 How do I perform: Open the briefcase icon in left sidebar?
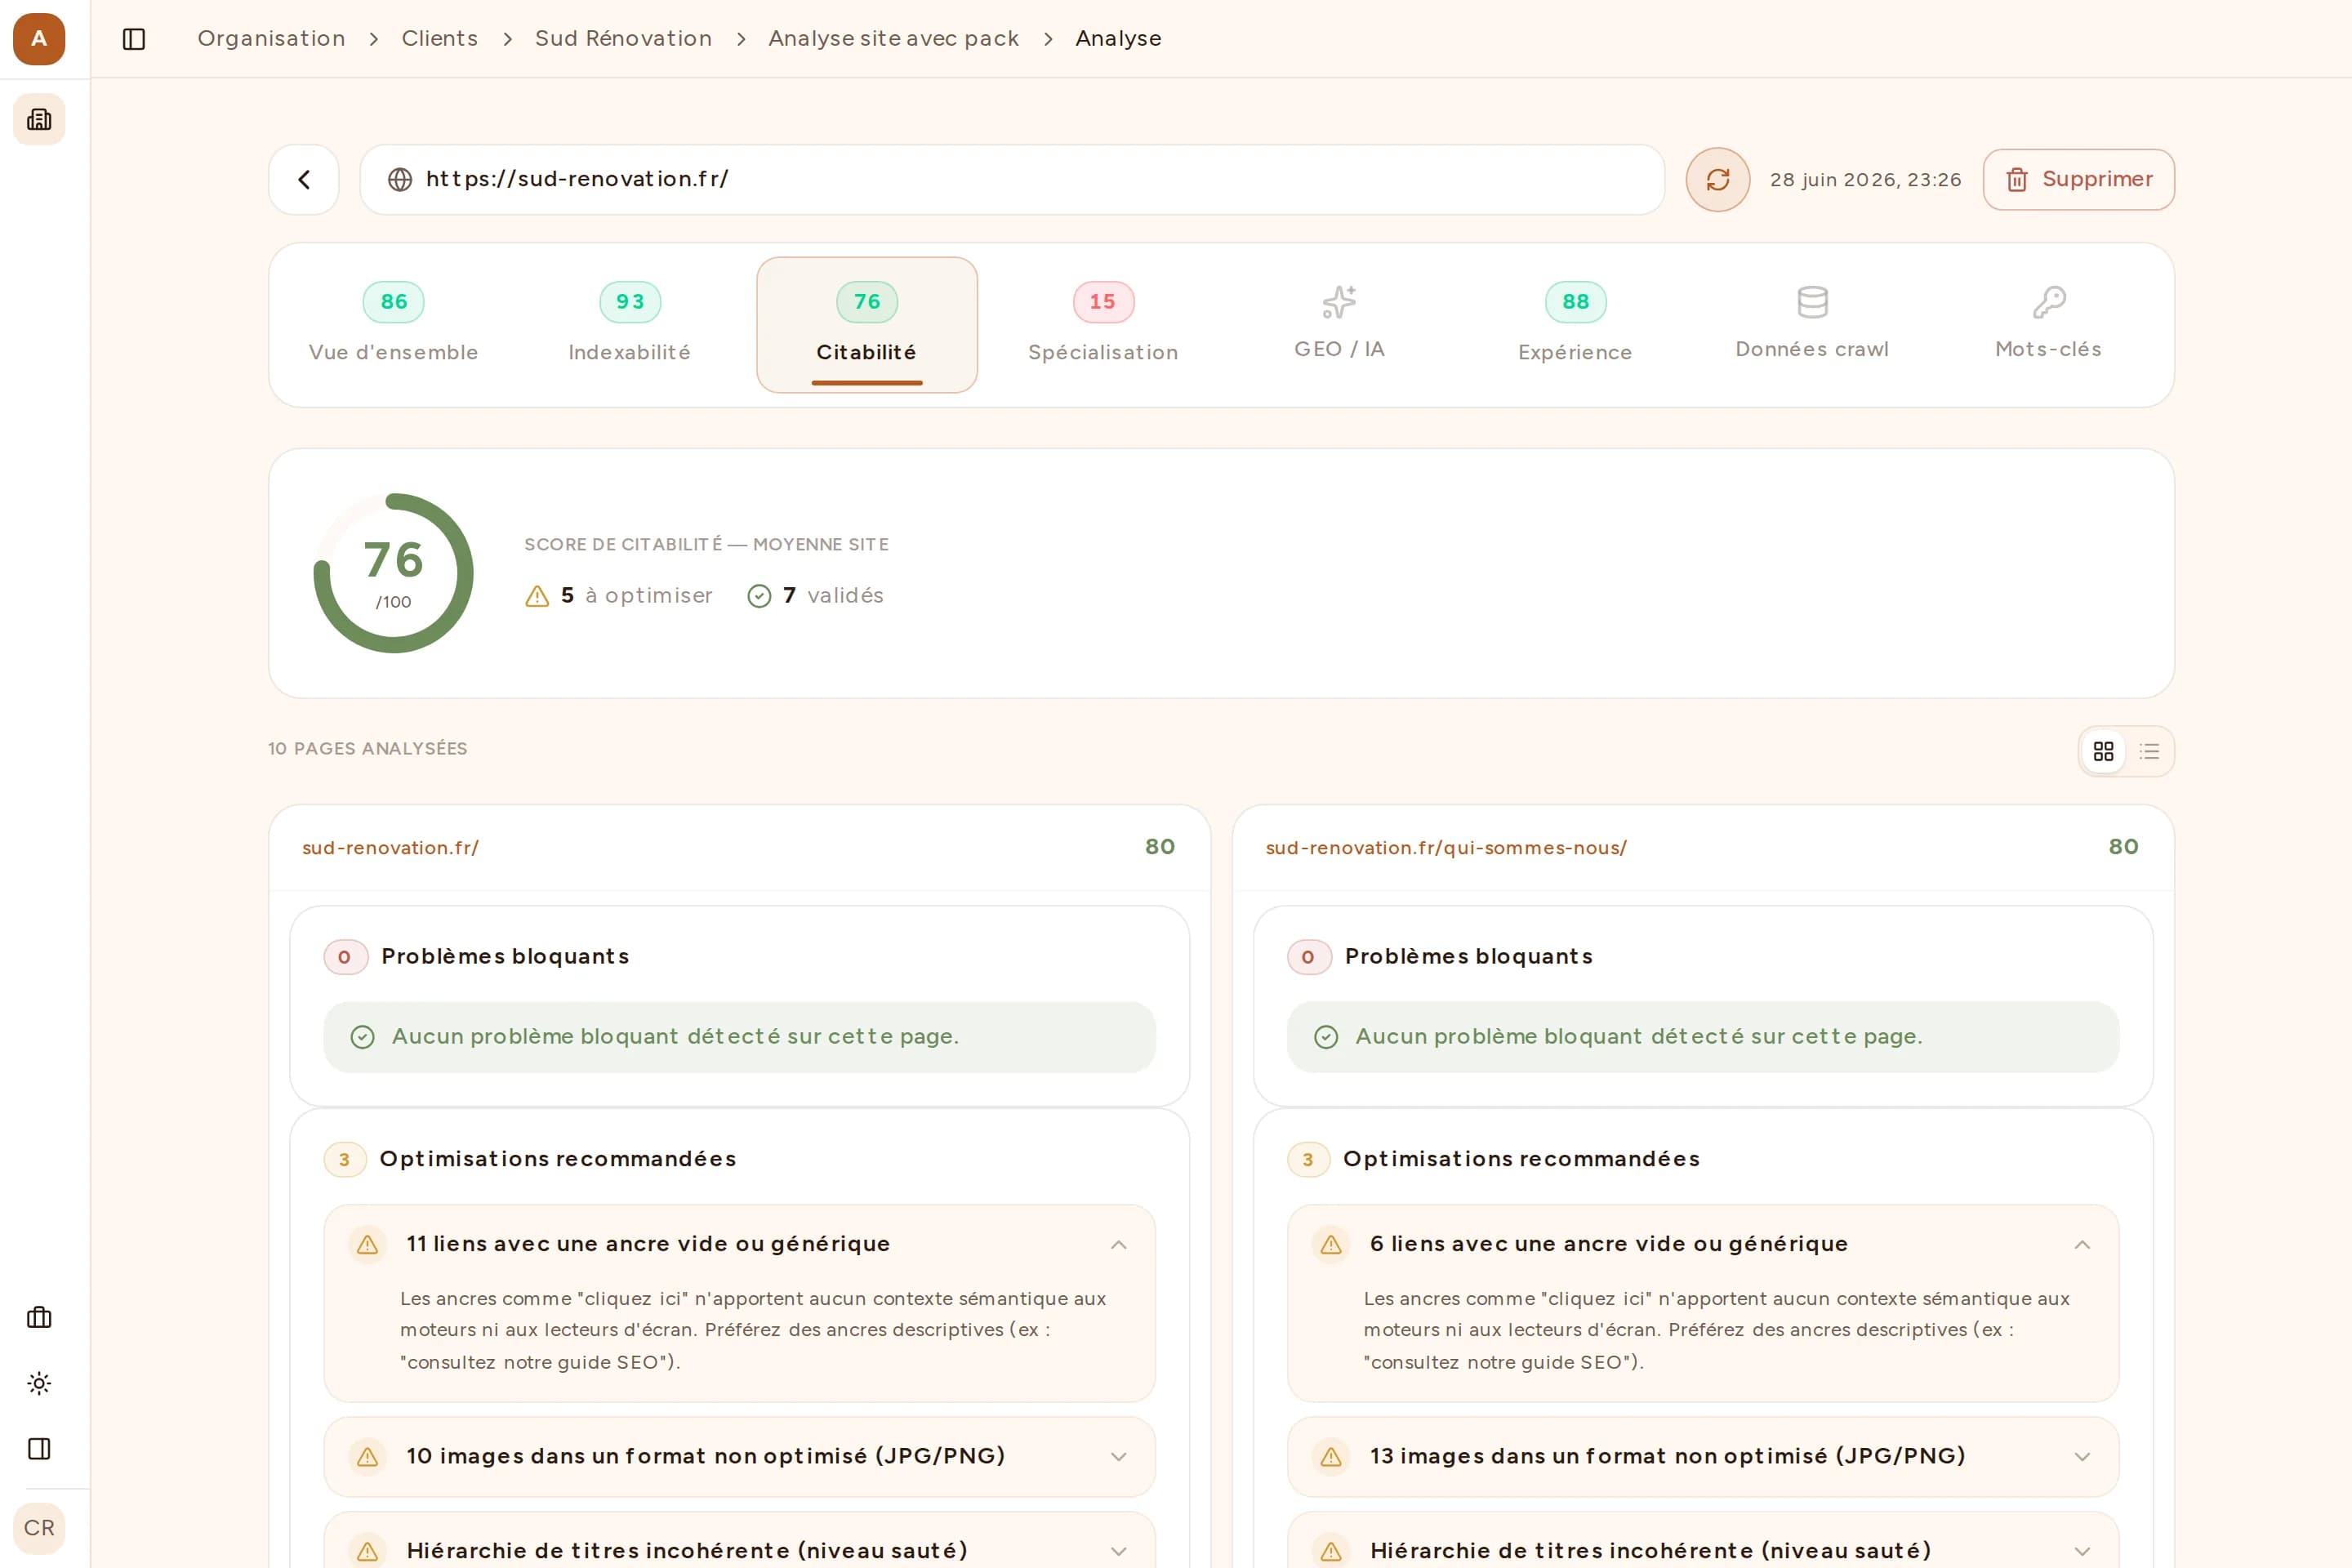(39, 1317)
